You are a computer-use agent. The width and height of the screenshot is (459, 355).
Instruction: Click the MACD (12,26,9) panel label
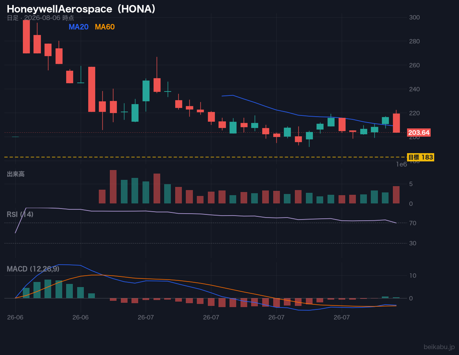(33, 269)
